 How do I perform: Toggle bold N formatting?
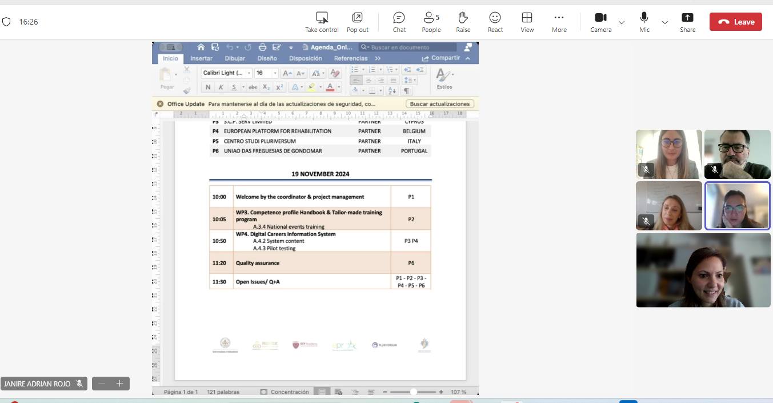pos(208,87)
